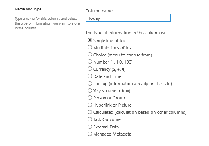Screen dimensions: 209x146
Task: Click the Column name input field
Action: tap(128, 18)
